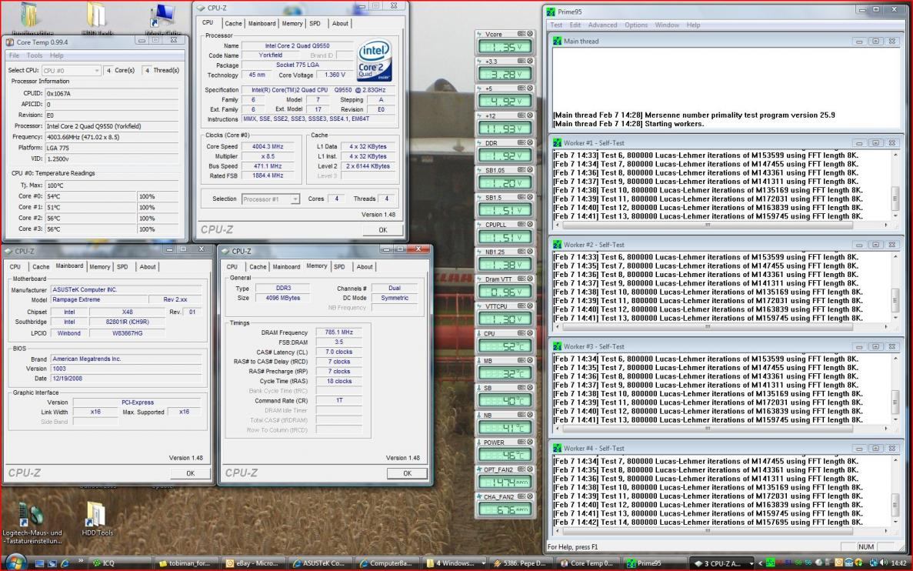913x571 pixels.
Task: Open the Windows Start orb
Action: tap(15, 563)
